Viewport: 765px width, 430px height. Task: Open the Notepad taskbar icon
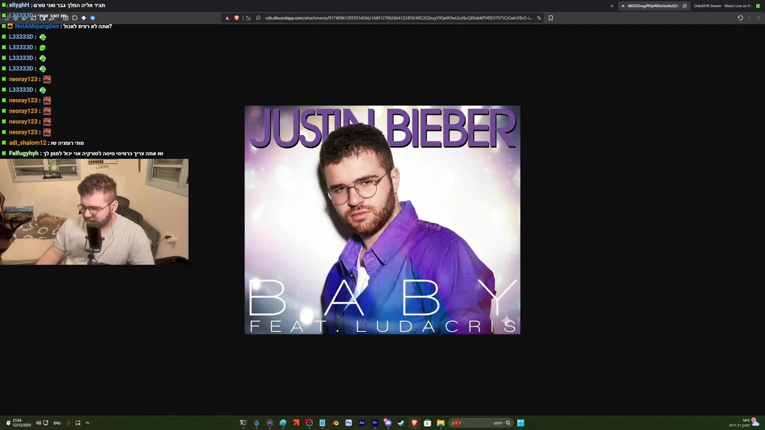point(322,423)
